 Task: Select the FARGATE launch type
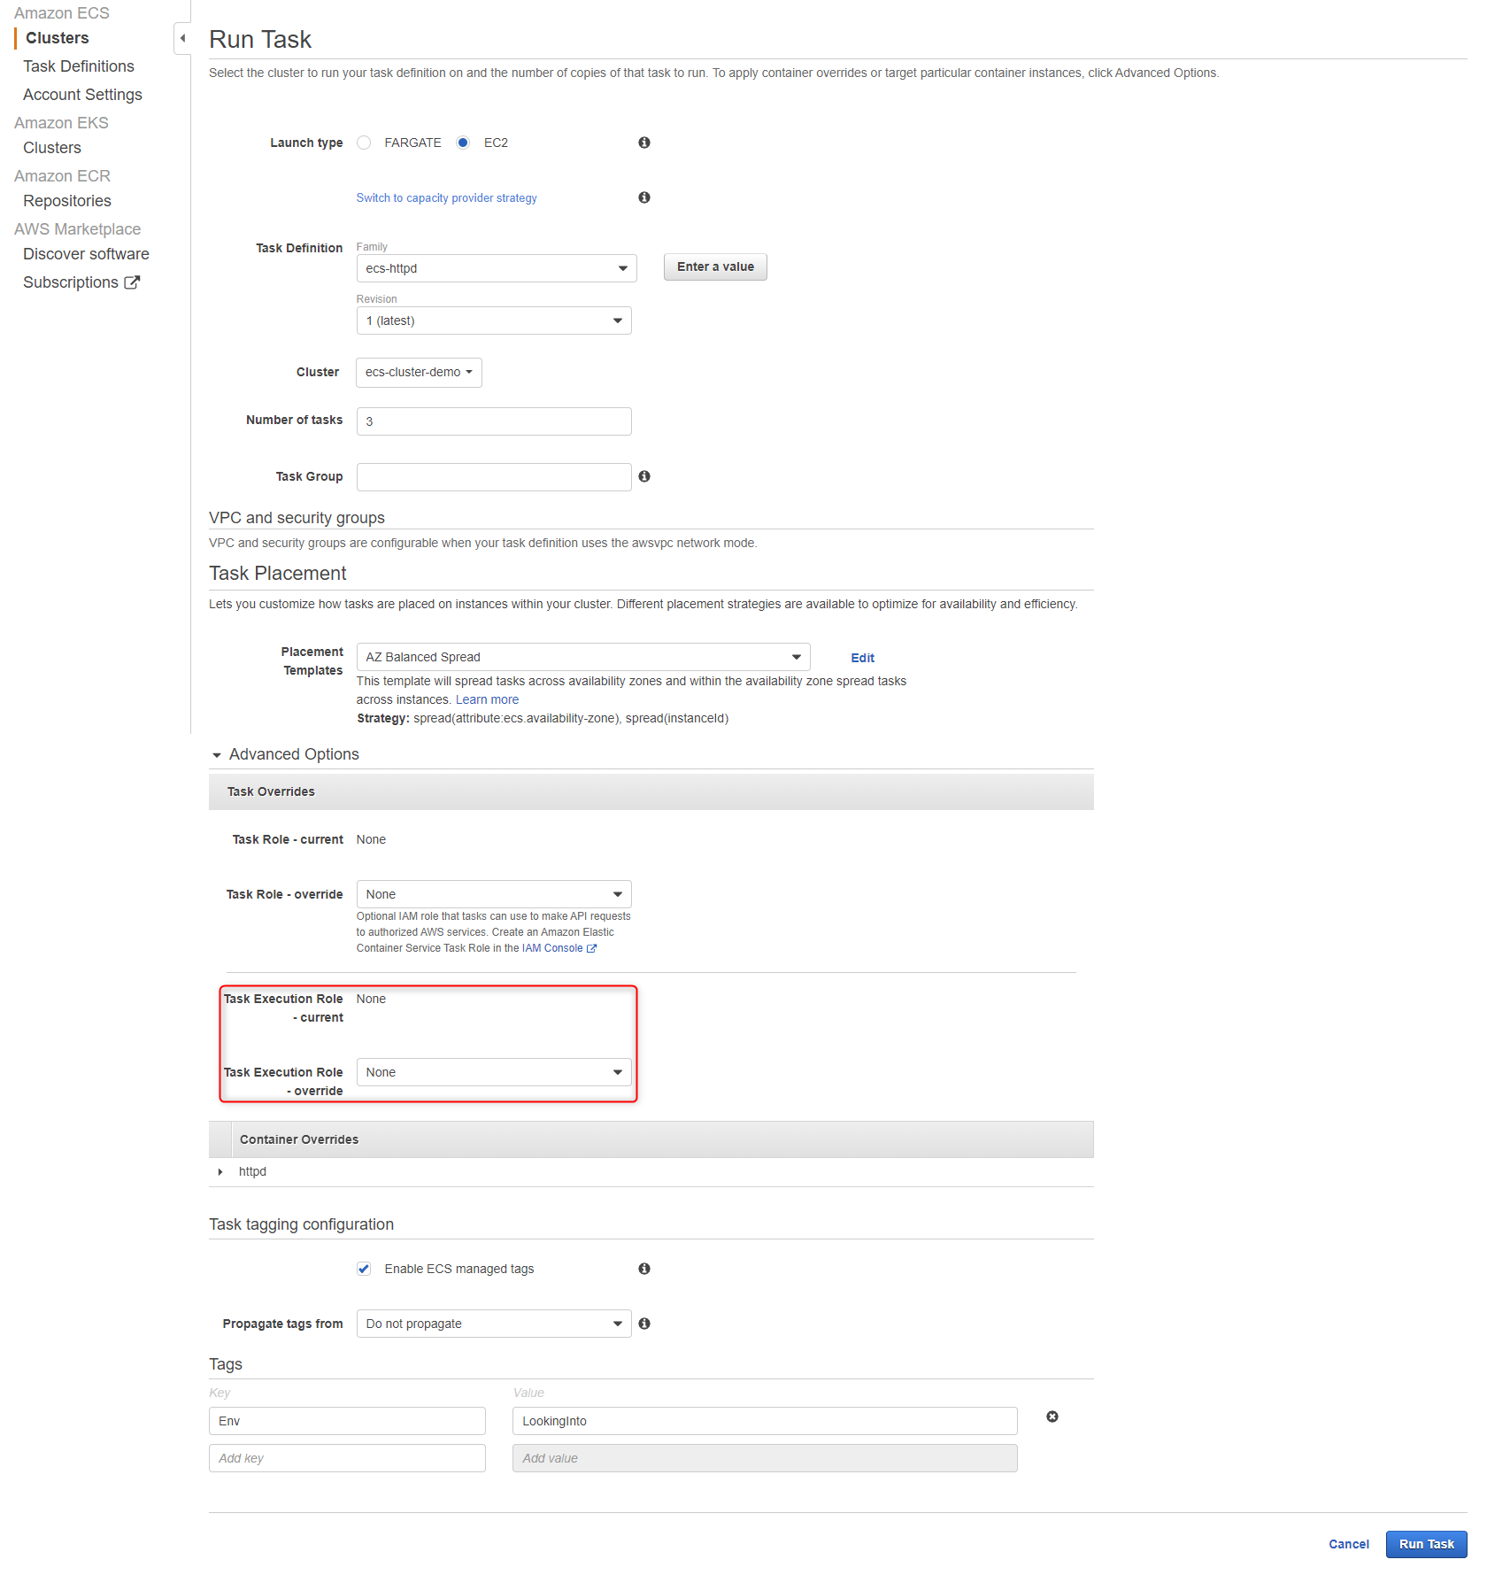click(x=363, y=143)
